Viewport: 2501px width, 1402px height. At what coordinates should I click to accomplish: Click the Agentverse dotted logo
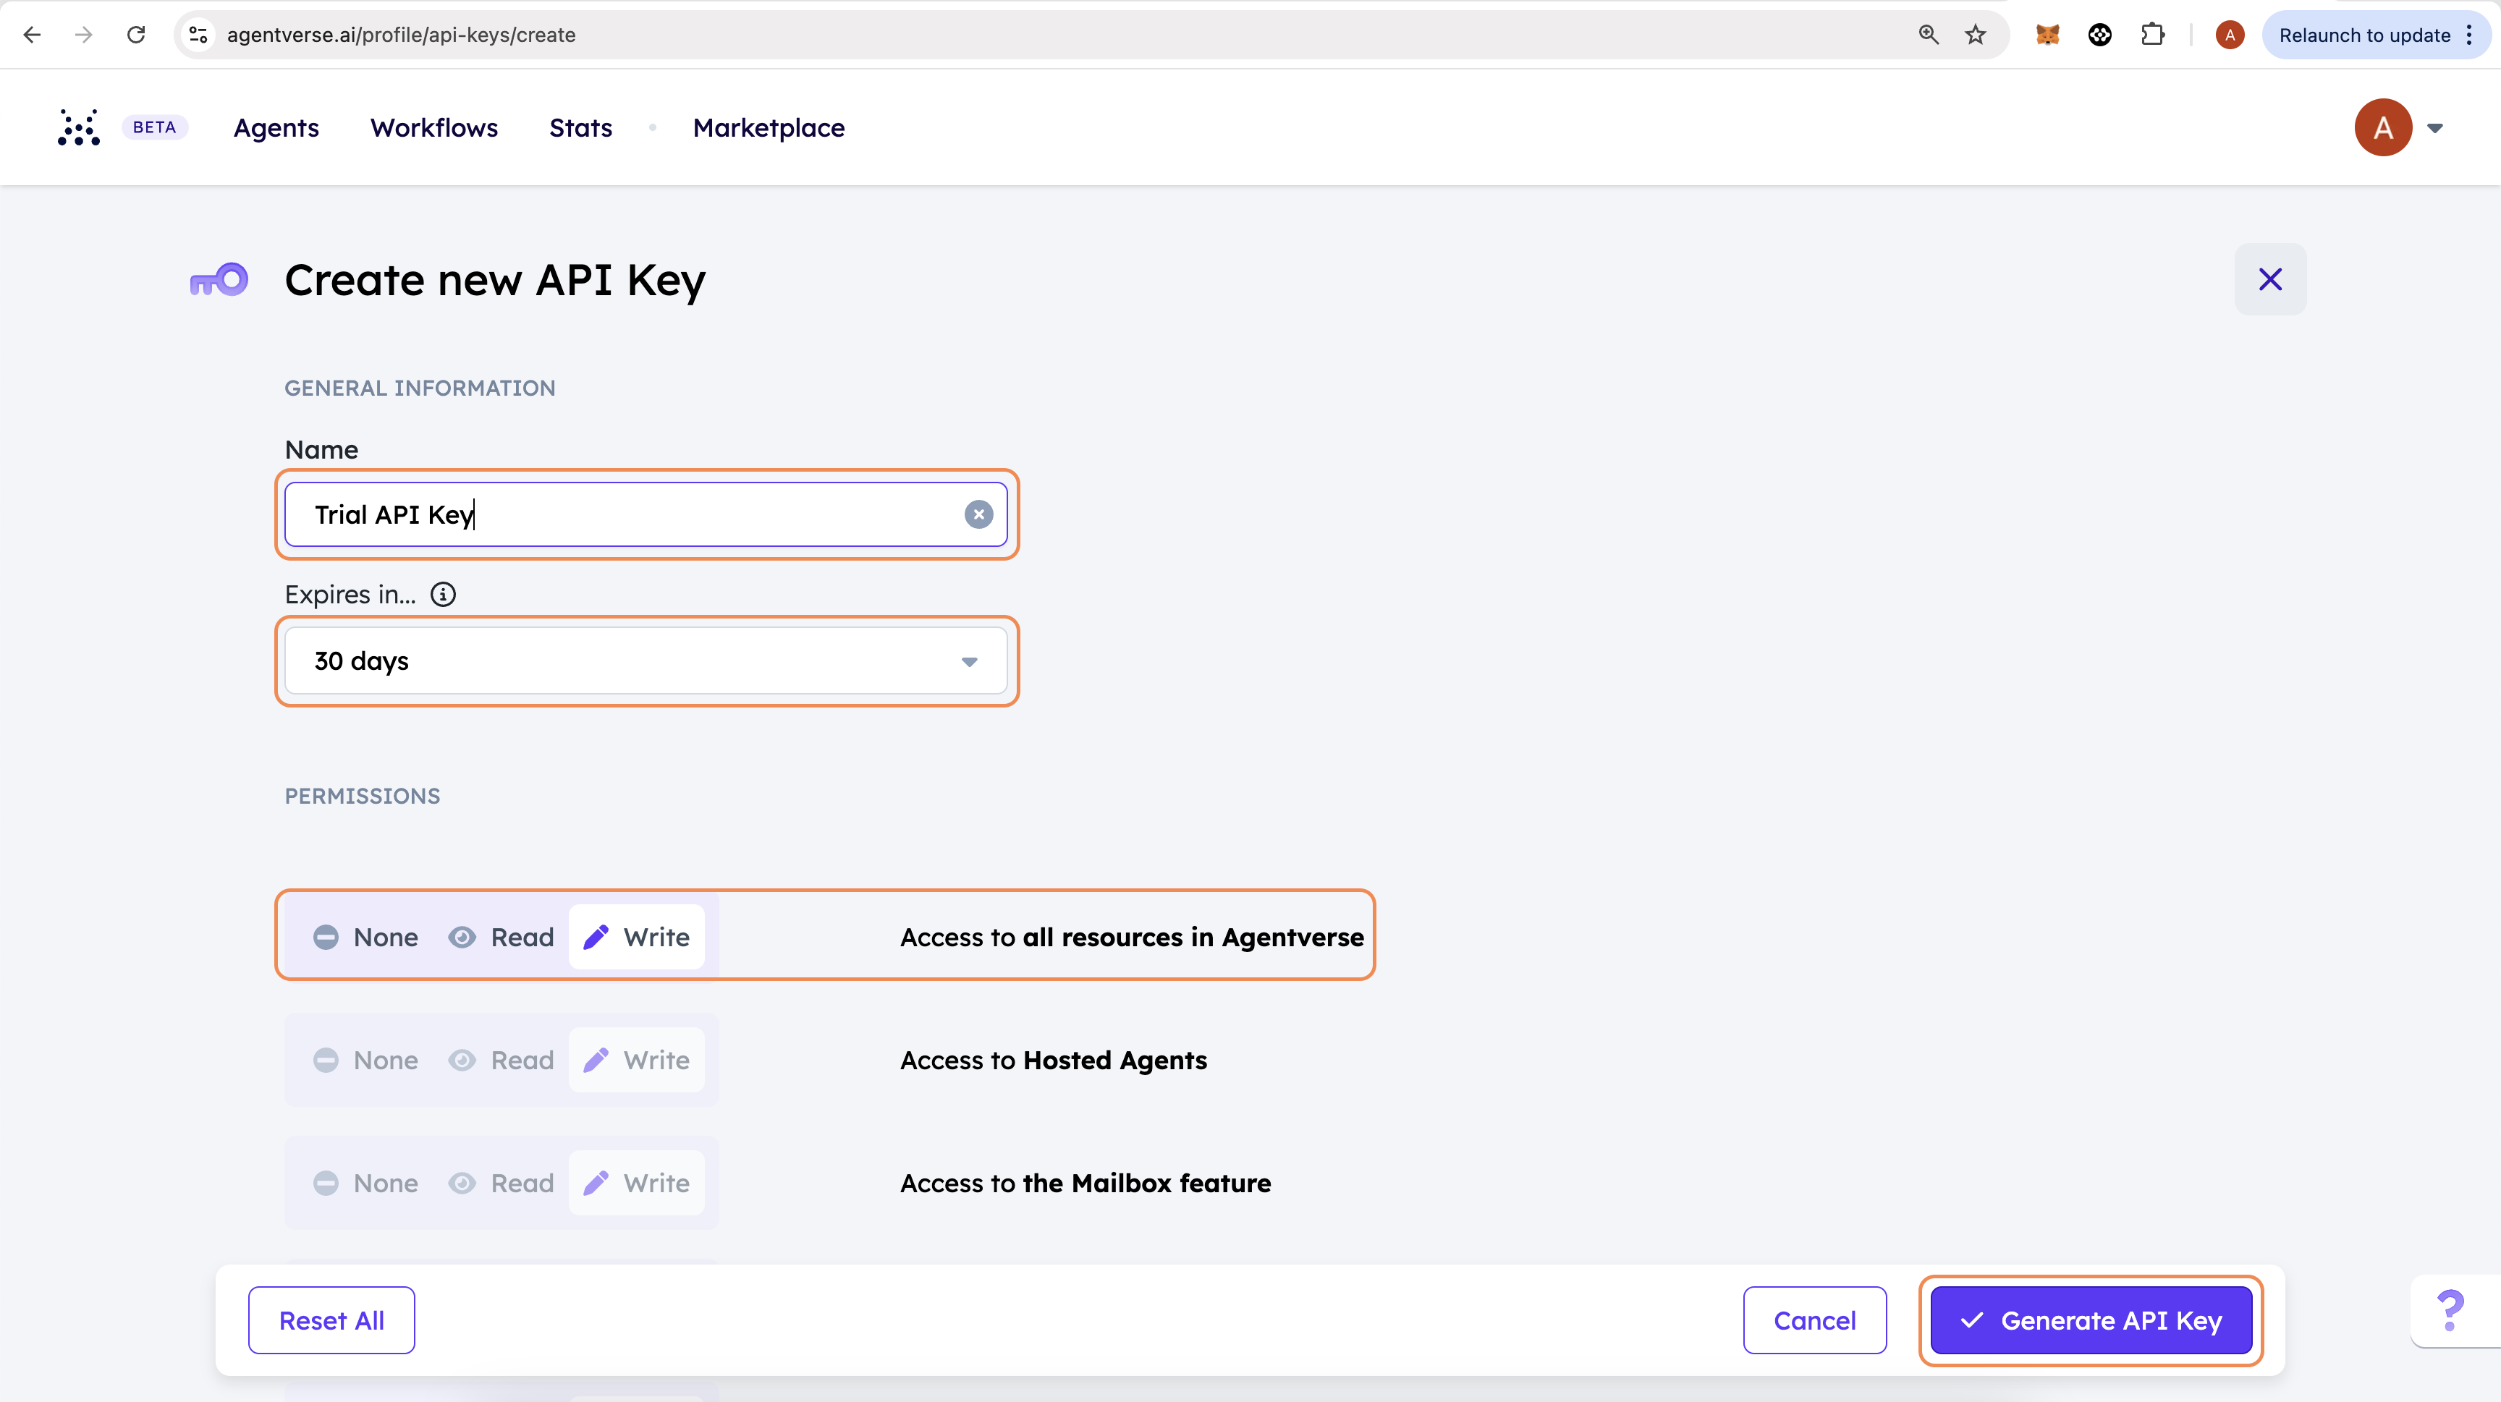pyautogui.click(x=79, y=127)
